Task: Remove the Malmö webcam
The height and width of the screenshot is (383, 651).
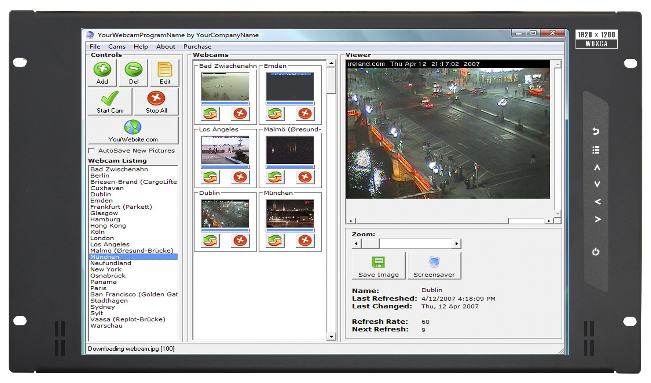Action: tap(305, 177)
